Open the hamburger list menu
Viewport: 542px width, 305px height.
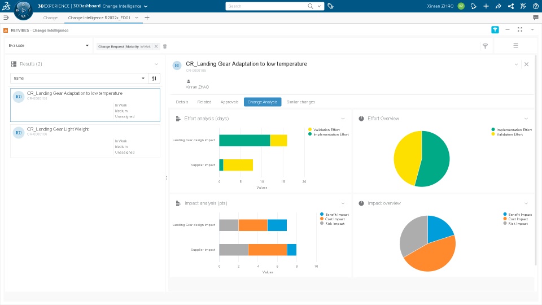click(515, 45)
